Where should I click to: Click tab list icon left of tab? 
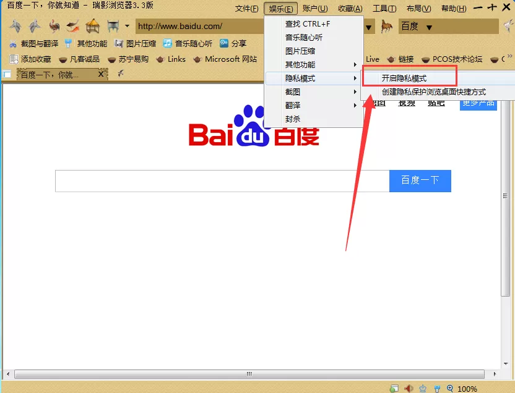(x=6, y=74)
